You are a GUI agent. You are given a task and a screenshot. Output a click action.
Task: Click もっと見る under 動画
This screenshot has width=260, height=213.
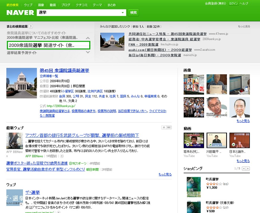243,161
